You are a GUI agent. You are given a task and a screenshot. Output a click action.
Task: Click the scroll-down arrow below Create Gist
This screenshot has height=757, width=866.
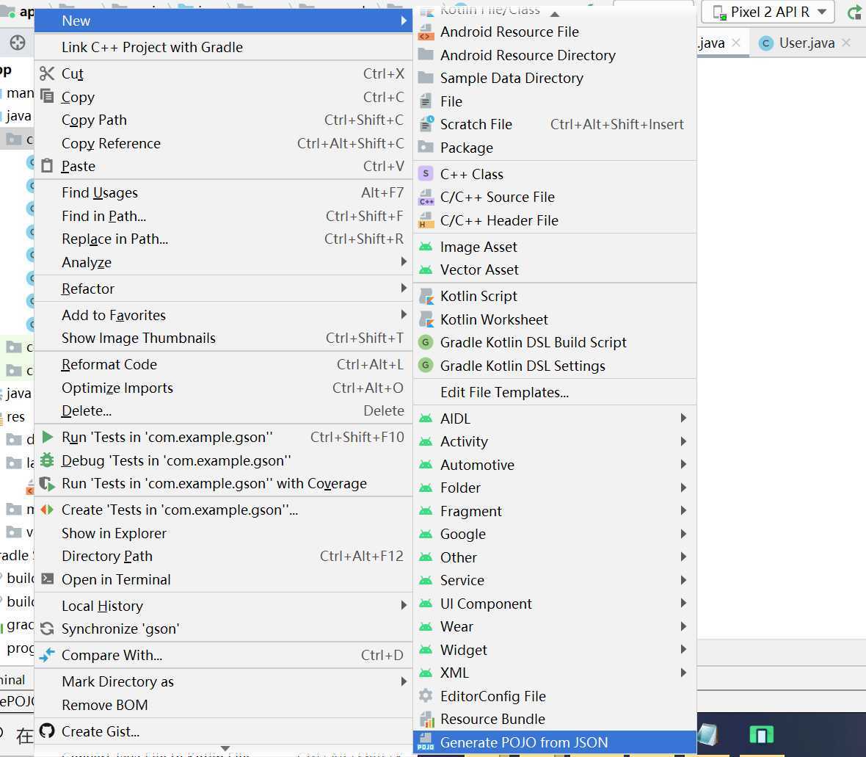click(225, 749)
